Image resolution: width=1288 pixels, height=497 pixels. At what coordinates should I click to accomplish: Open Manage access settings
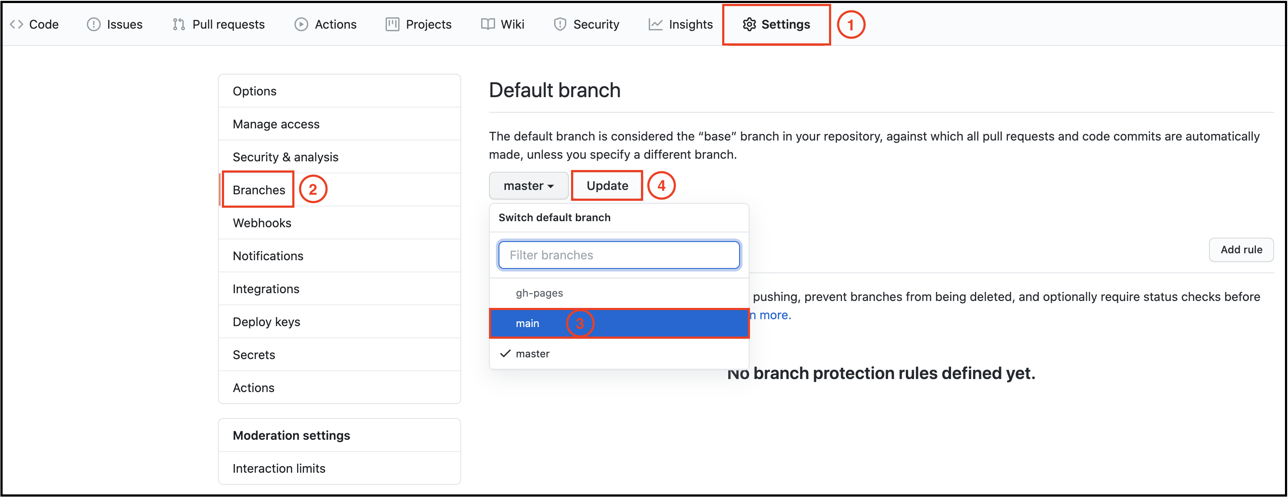click(x=275, y=124)
